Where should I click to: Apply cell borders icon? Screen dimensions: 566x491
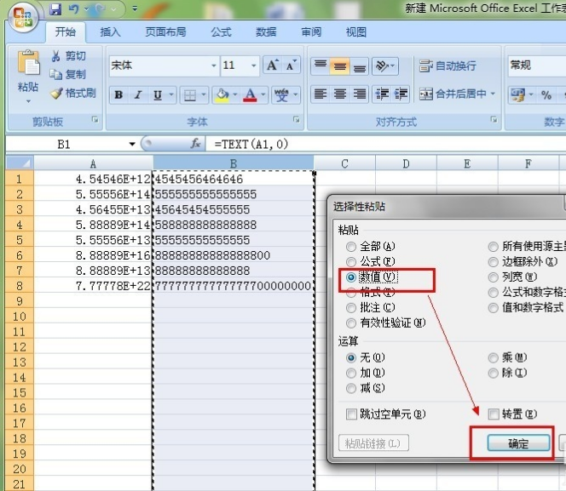click(190, 95)
